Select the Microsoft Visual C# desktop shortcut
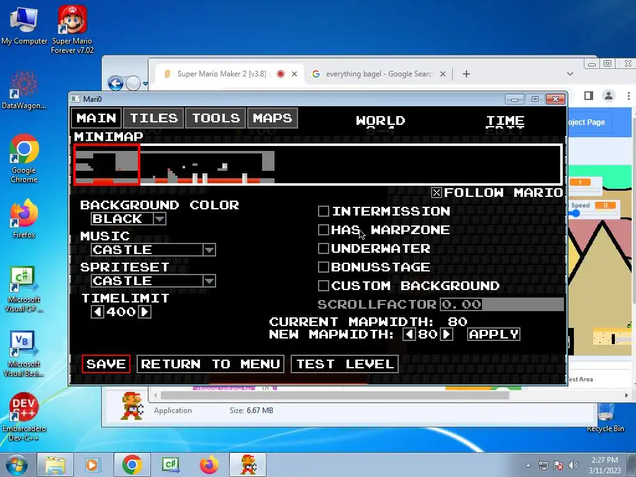 [x=24, y=289]
